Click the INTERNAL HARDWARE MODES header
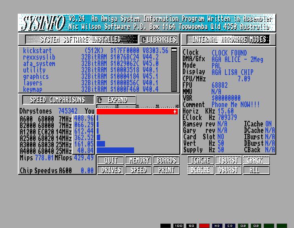 coord(228,39)
